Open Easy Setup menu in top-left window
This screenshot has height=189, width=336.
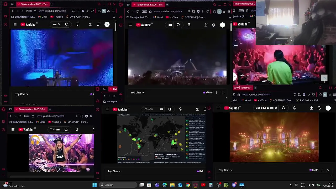coord(113,11)
